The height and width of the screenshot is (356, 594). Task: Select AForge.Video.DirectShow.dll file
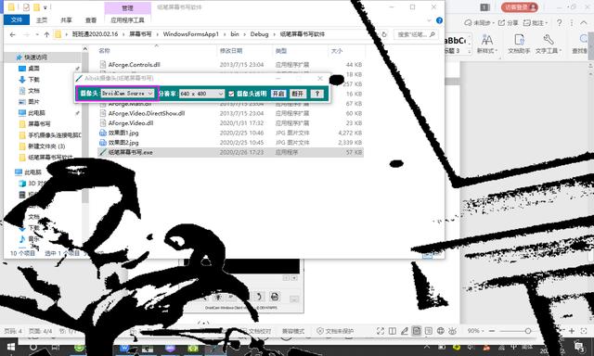147,113
